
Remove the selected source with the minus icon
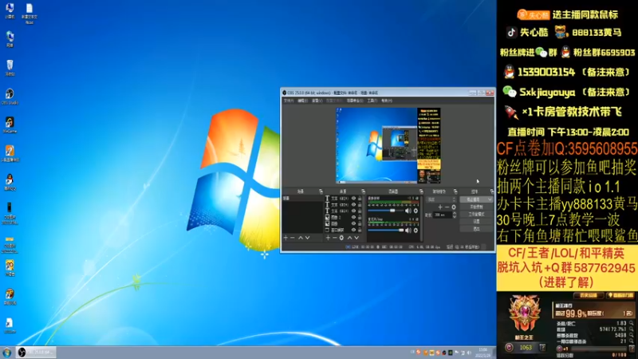tap(335, 238)
